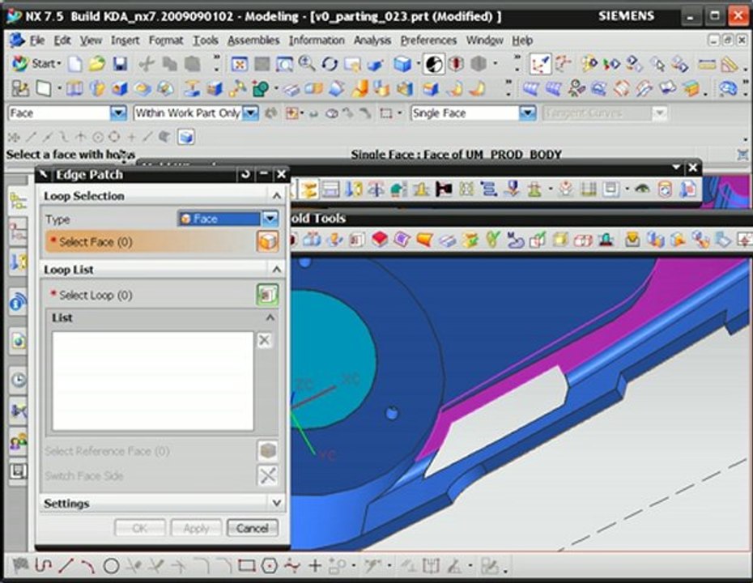Image resolution: width=753 pixels, height=583 pixels.
Task: Open the Insert menu
Action: pyautogui.click(x=125, y=40)
